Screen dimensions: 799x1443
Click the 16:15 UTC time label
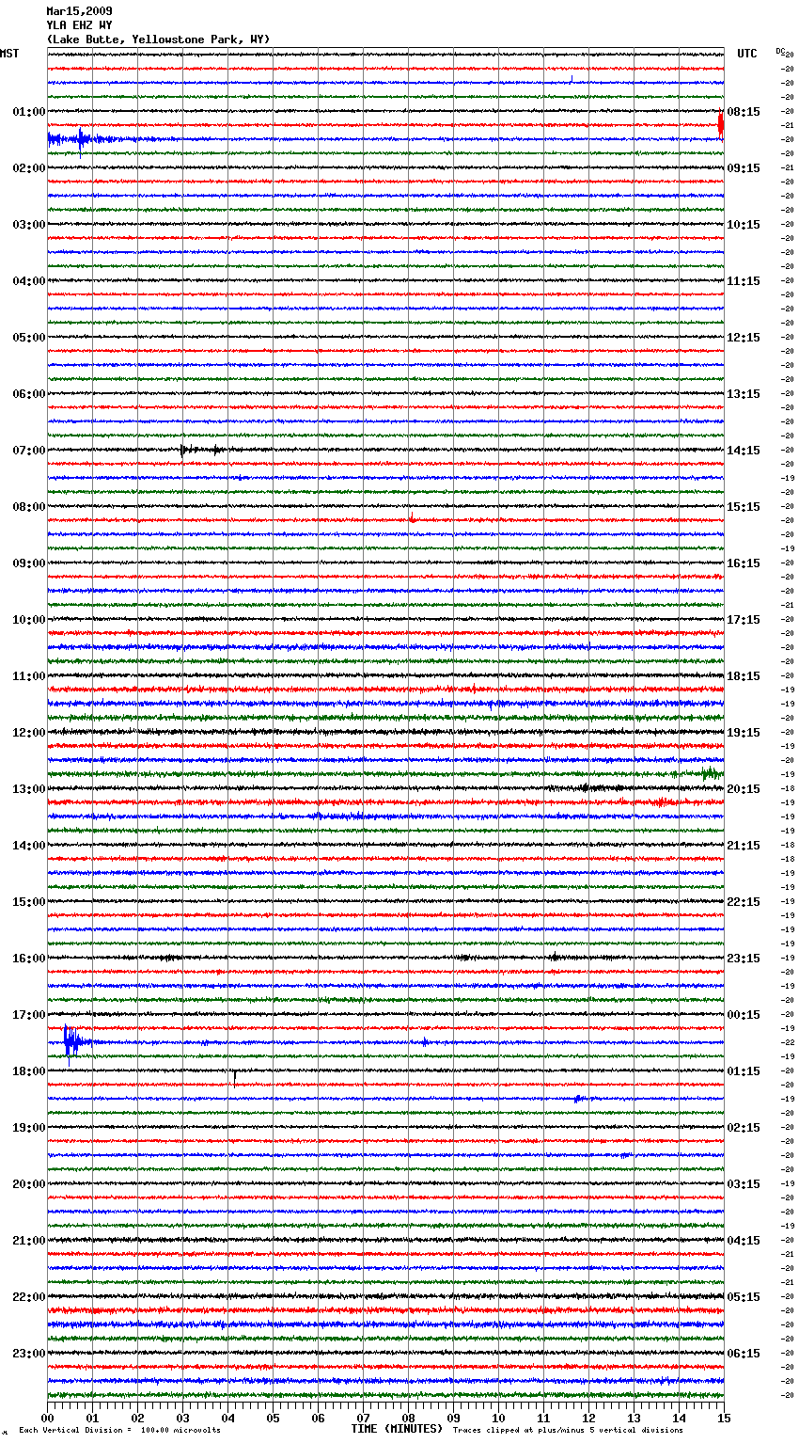pos(744,563)
